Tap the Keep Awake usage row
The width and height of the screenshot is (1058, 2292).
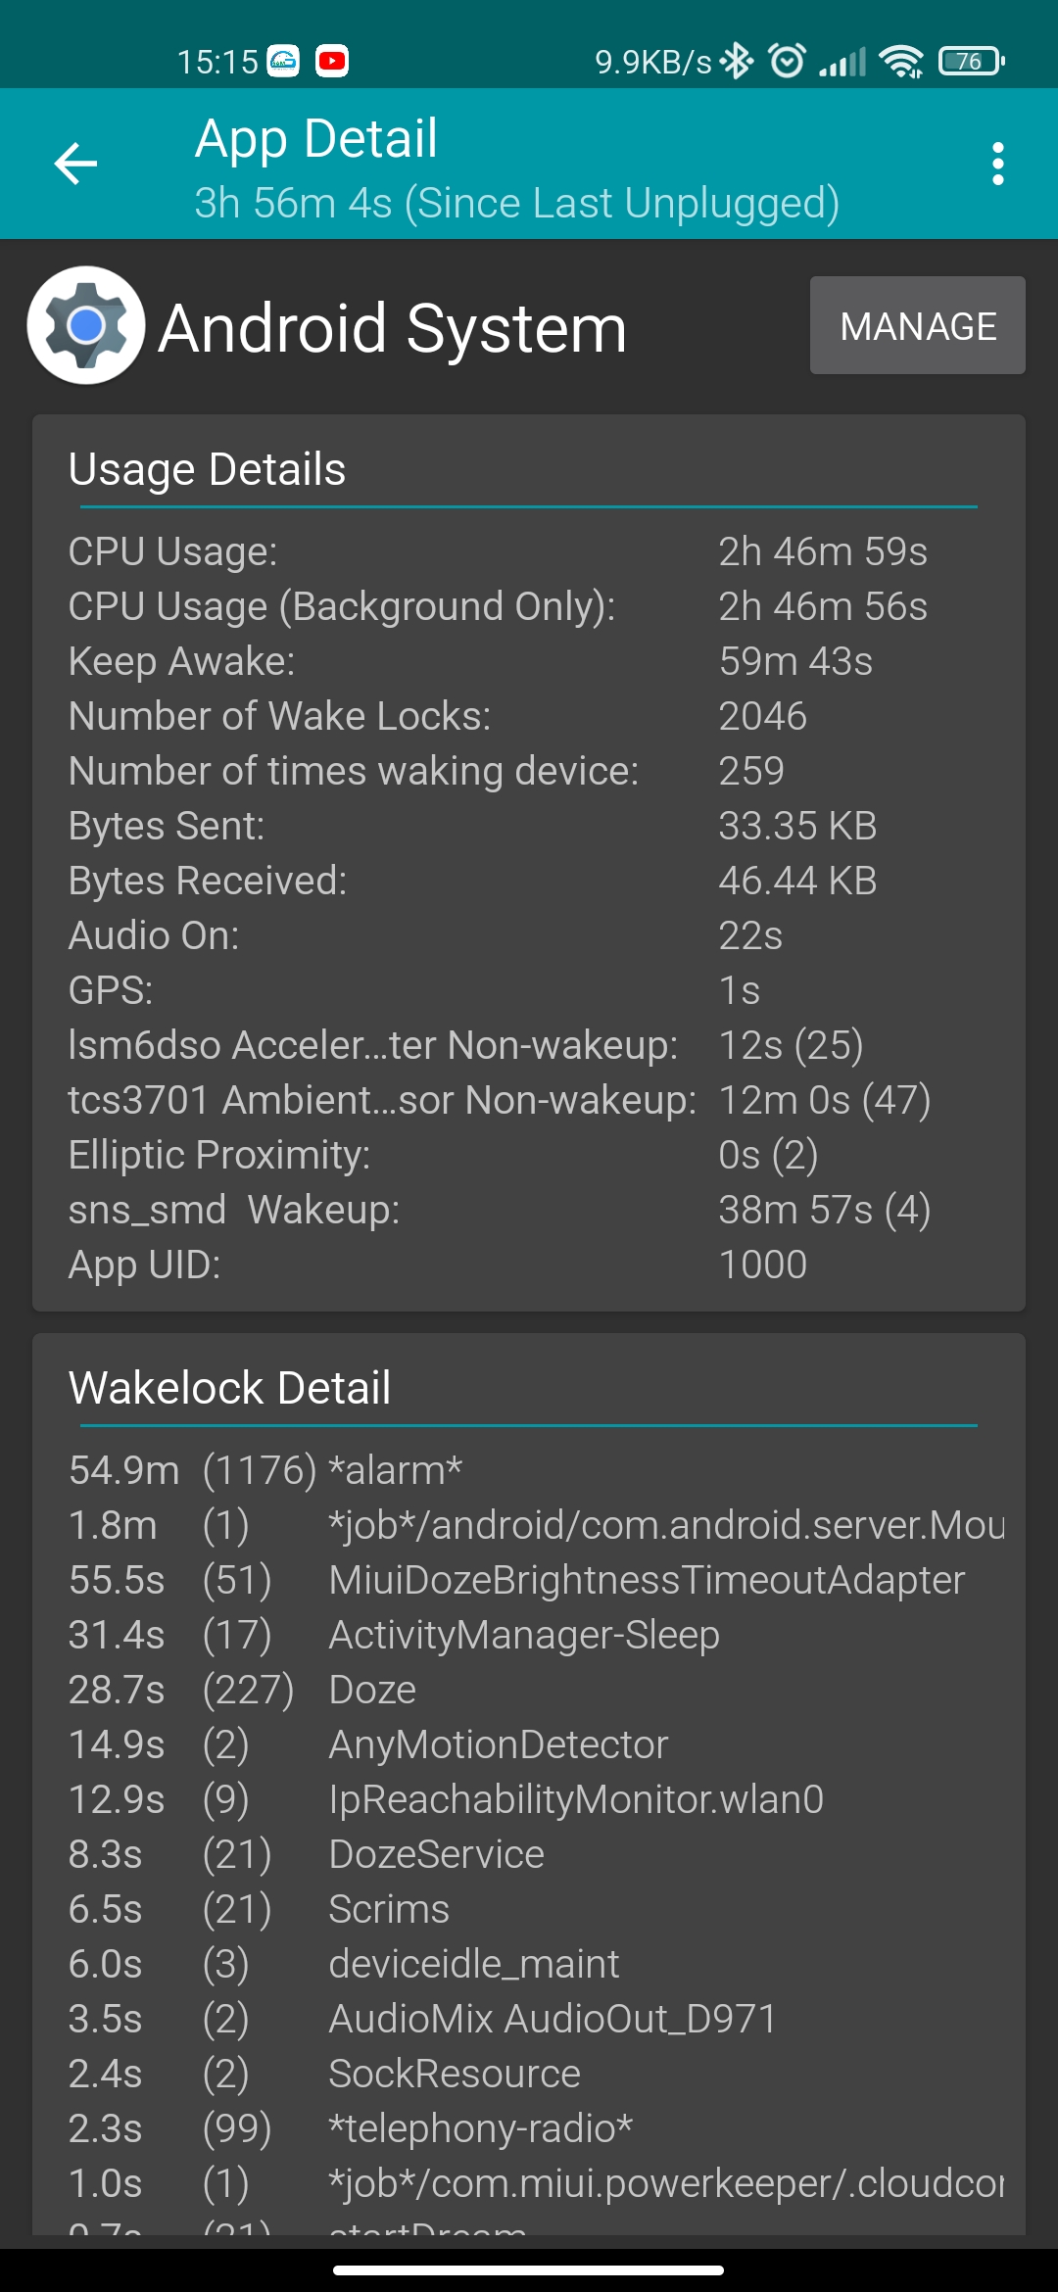[529, 661]
